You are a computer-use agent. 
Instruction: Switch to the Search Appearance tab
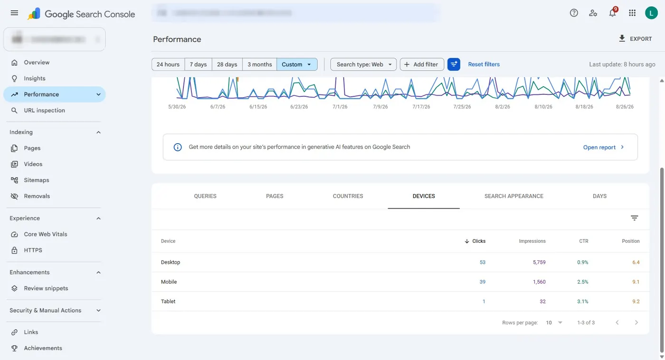pos(514,196)
